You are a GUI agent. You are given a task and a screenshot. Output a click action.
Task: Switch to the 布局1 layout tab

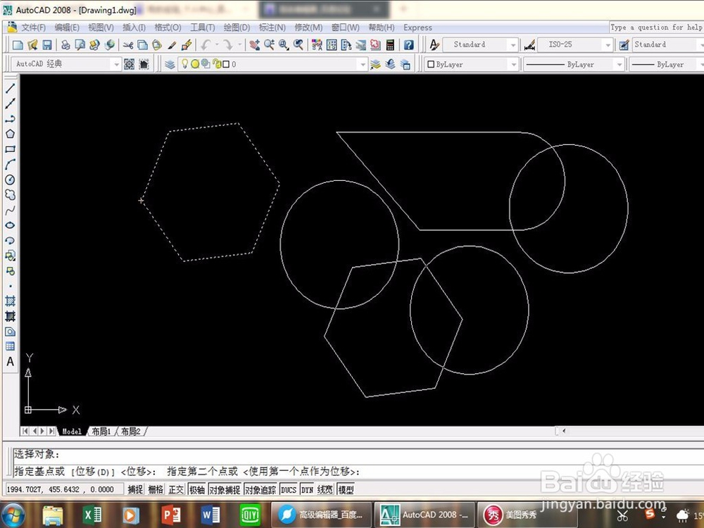tap(101, 432)
